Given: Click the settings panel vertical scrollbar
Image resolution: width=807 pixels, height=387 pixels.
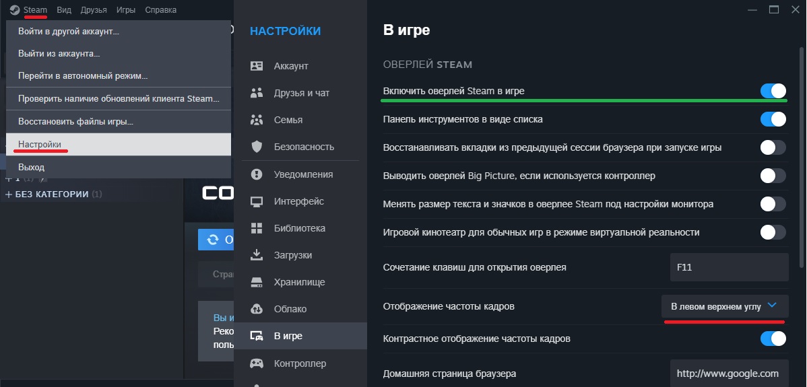Looking at the screenshot, I should [801, 157].
